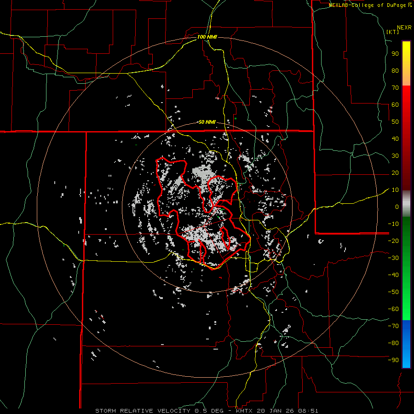Select the gray zero-velocity band on the scale
This screenshot has height=414, width=414.
406,203
